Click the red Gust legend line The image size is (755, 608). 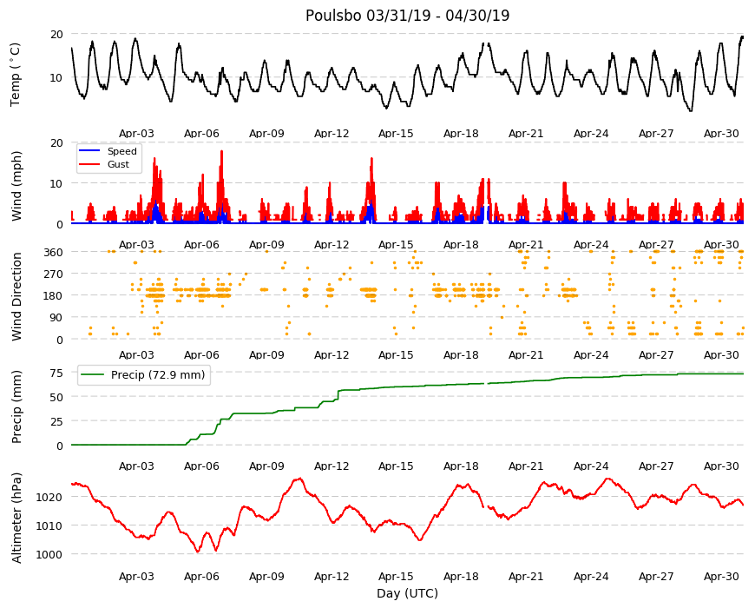(x=89, y=164)
